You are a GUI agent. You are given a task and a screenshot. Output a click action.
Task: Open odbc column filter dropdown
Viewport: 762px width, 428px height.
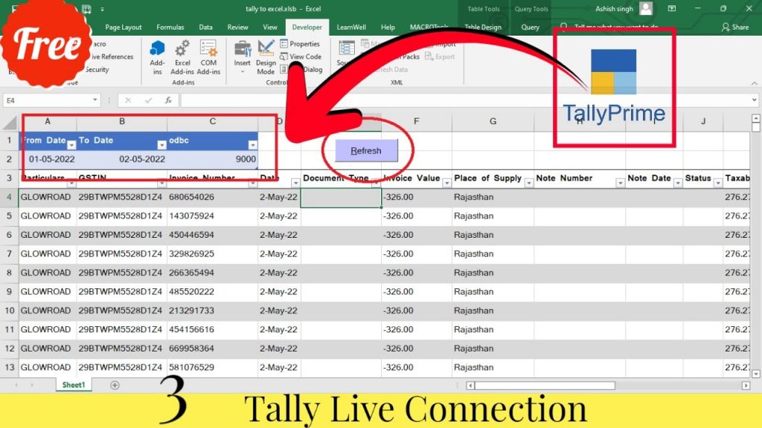pos(253,145)
